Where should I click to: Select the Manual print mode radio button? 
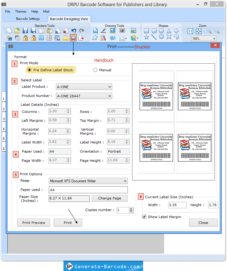95,70
